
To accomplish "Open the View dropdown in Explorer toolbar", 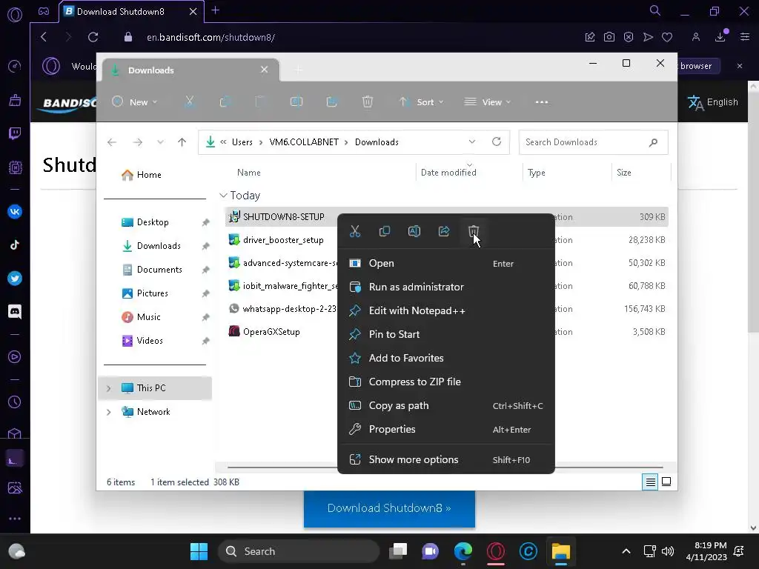I will (x=488, y=102).
